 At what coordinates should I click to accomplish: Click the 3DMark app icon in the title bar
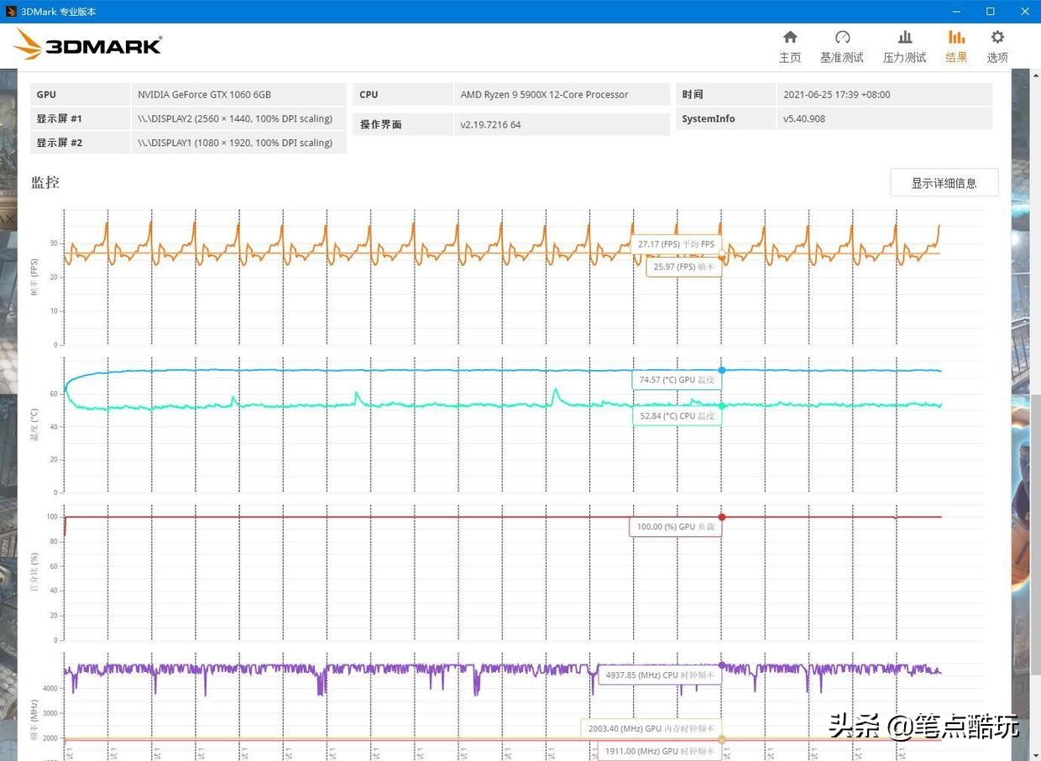point(10,12)
